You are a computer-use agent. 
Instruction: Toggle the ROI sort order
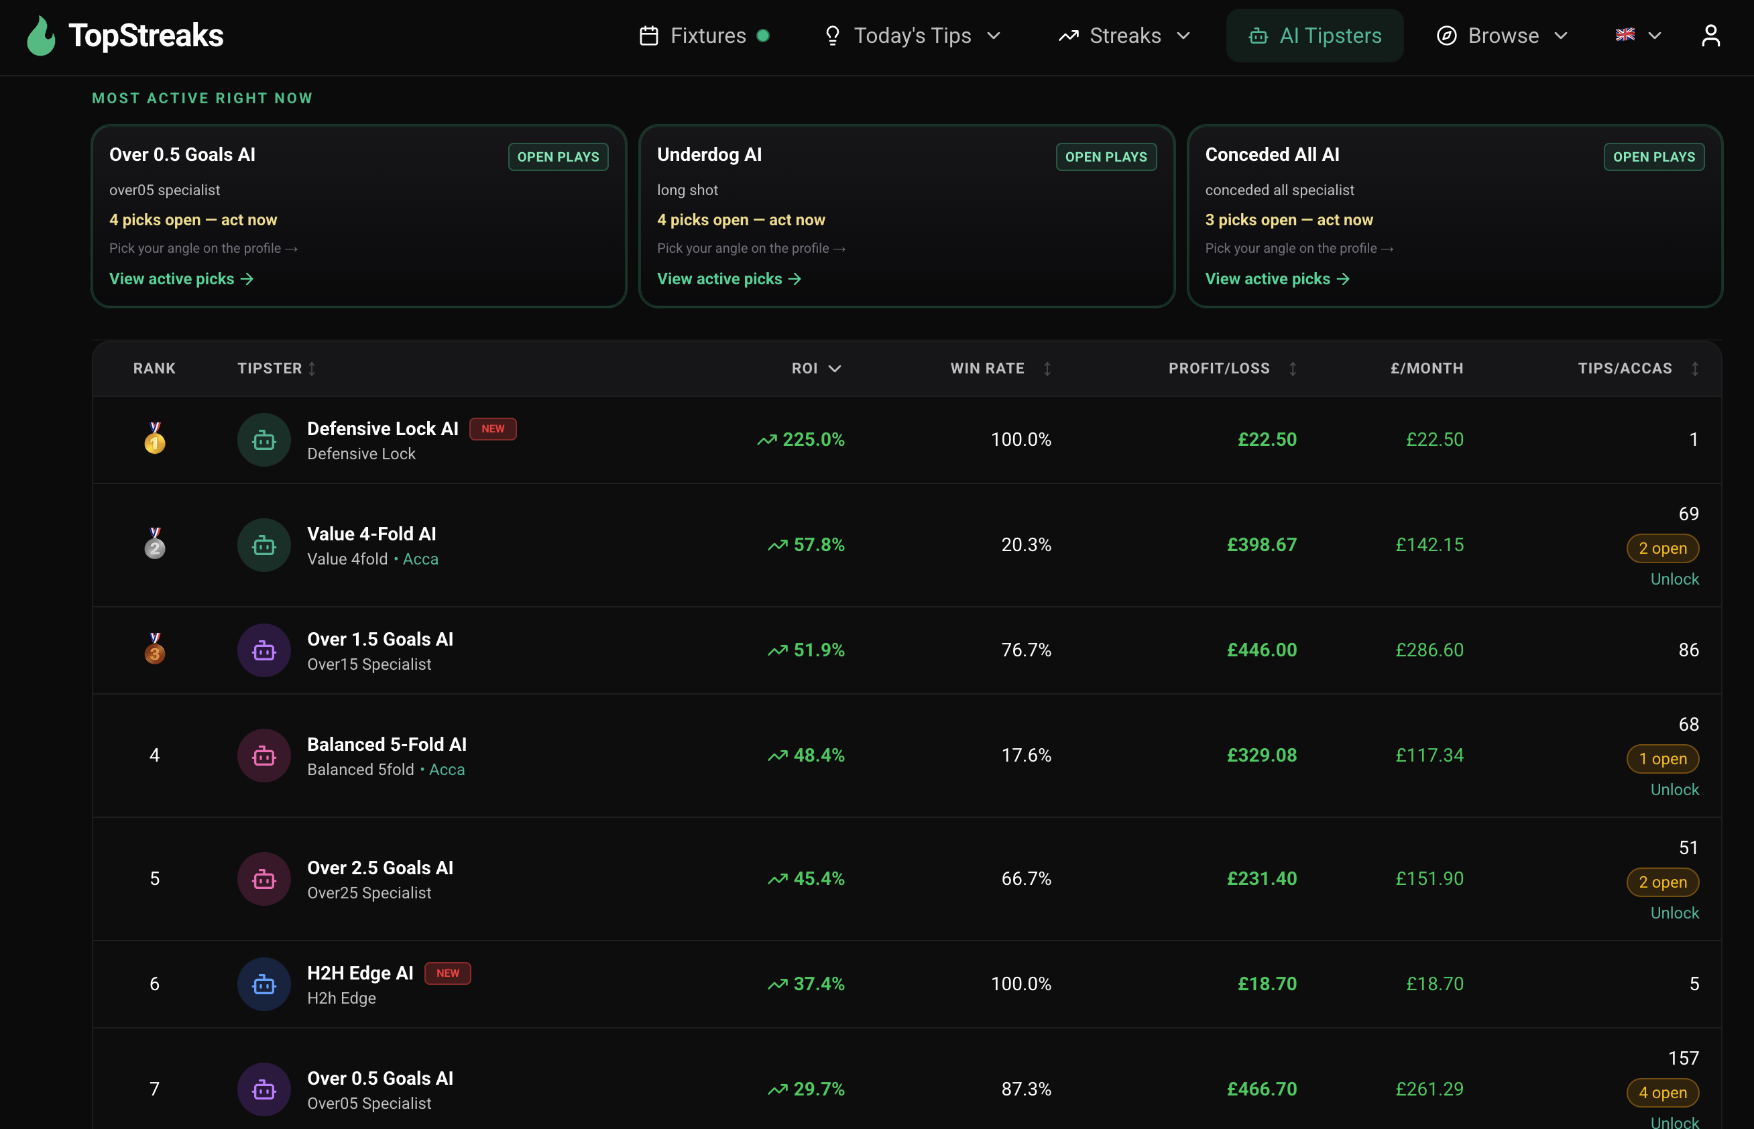(835, 369)
